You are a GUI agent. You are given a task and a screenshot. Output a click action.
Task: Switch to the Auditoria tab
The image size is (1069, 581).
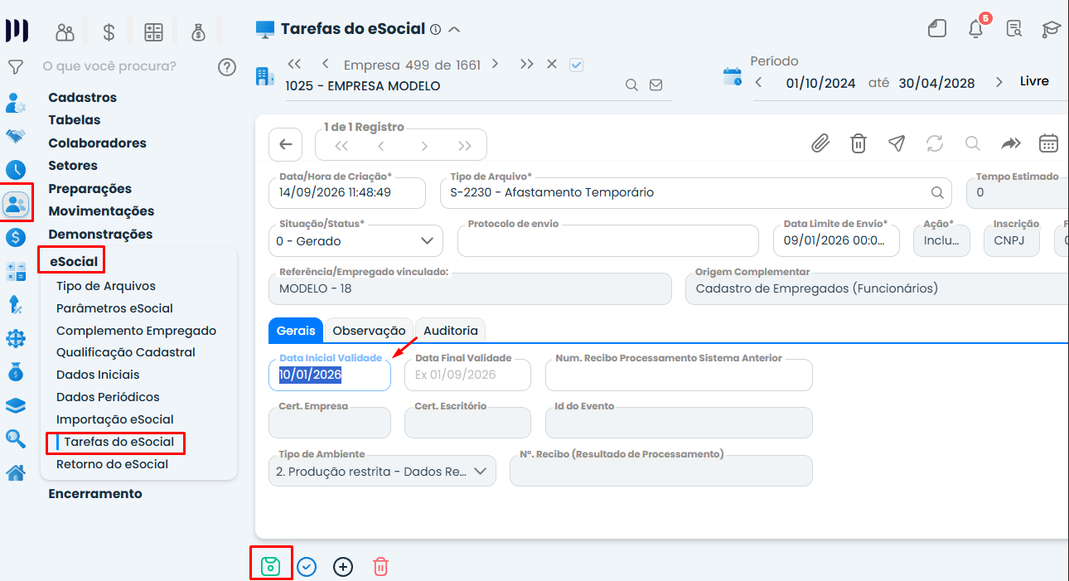coord(451,331)
